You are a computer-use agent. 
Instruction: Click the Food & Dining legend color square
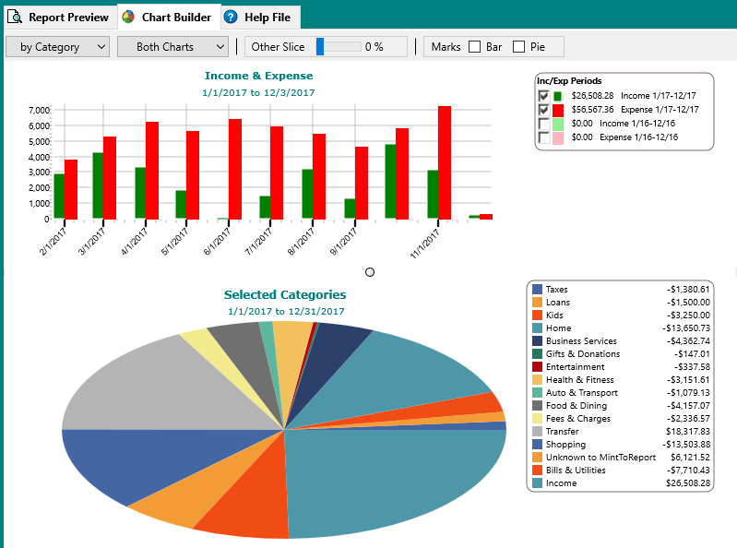coord(537,406)
